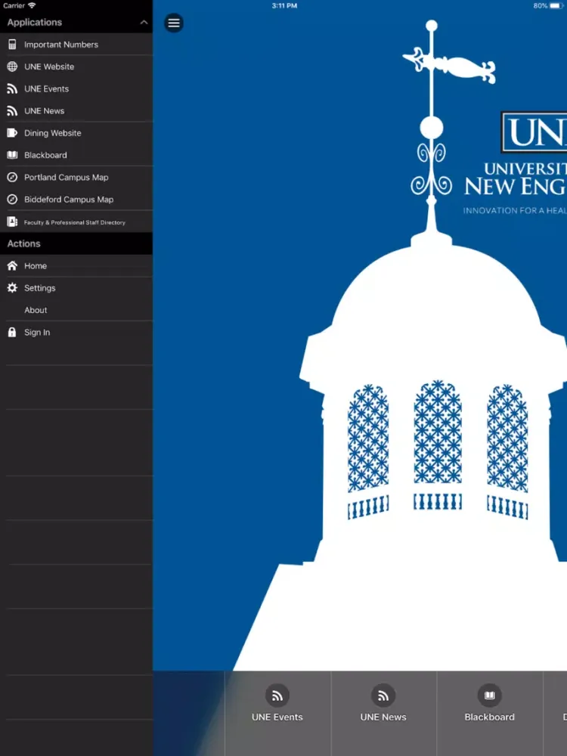This screenshot has width=567, height=756.
Task: Click the contacts icon for Staff Directory
Action: pos(12,222)
